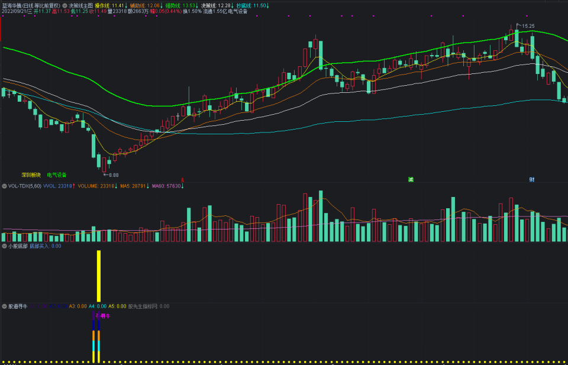Click the green 减 event marker
This screenshot has height=365, width=568.
tap(411, 180)
